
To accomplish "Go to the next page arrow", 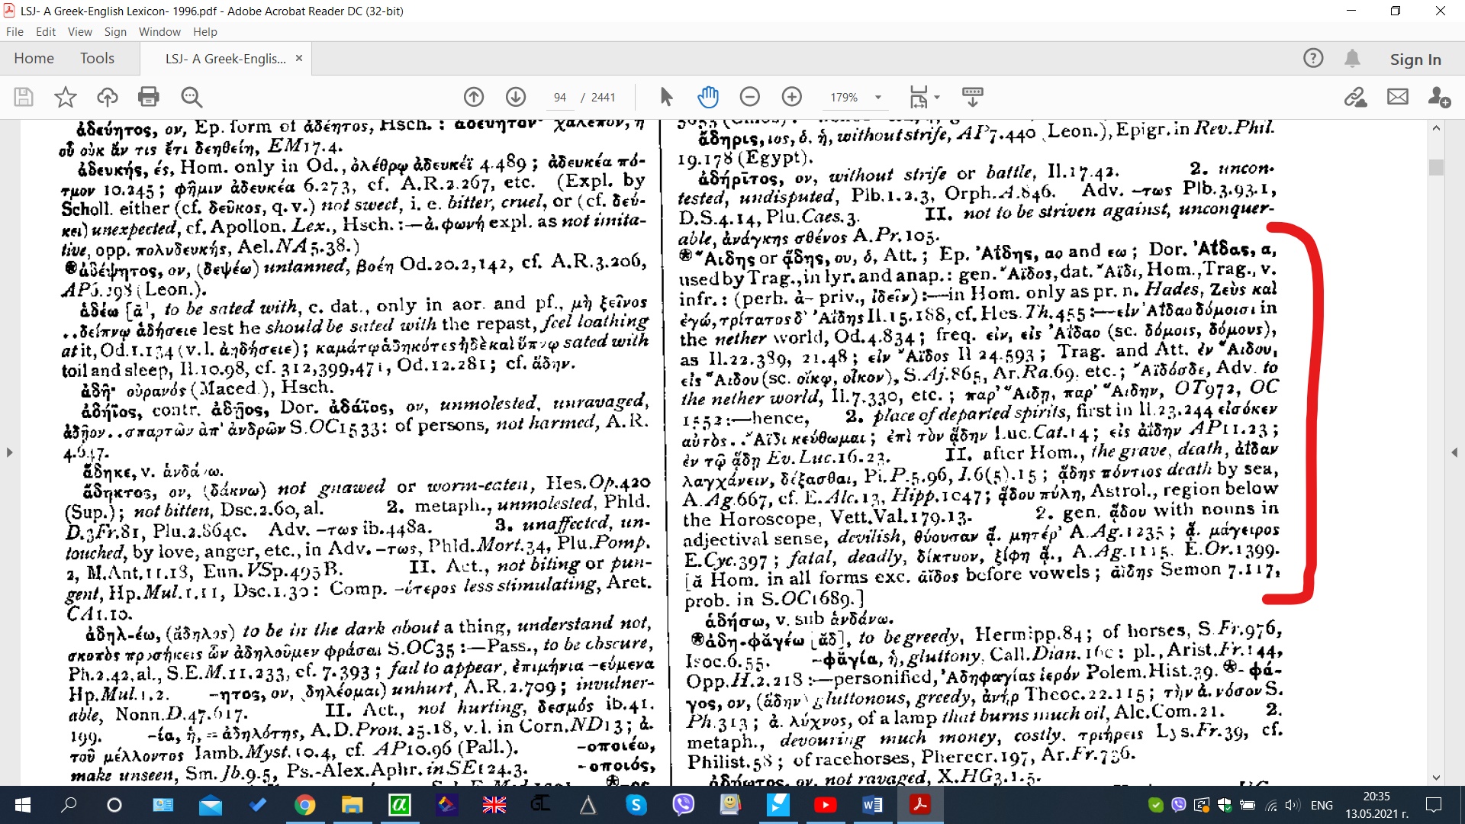I will pos(516,97).
